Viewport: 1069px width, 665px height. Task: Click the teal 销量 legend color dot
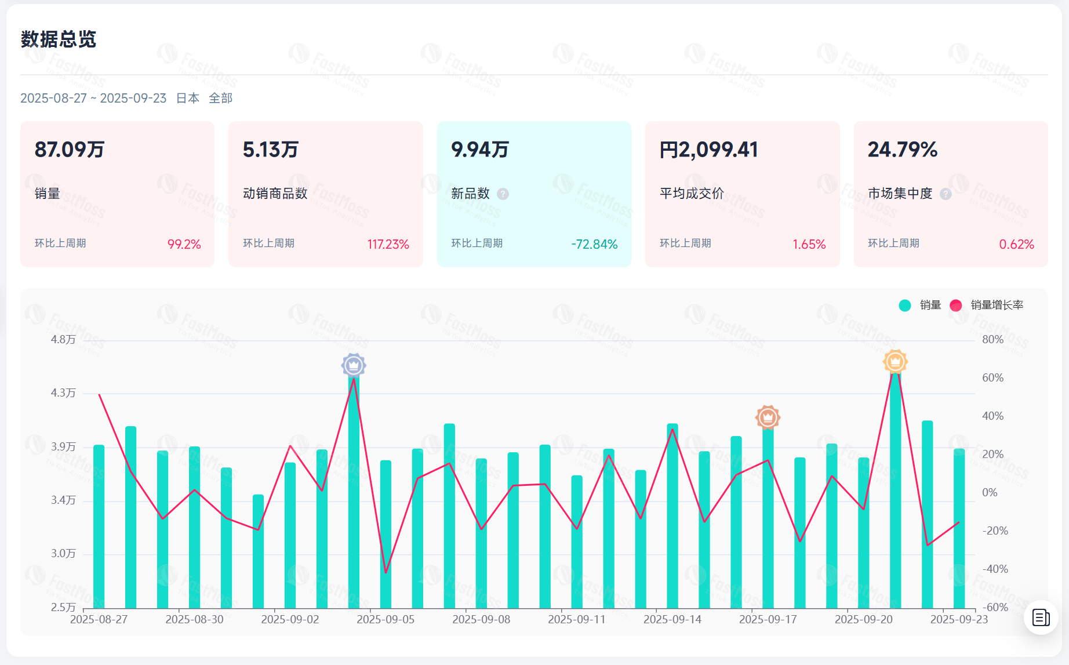(x=905, y=306)
